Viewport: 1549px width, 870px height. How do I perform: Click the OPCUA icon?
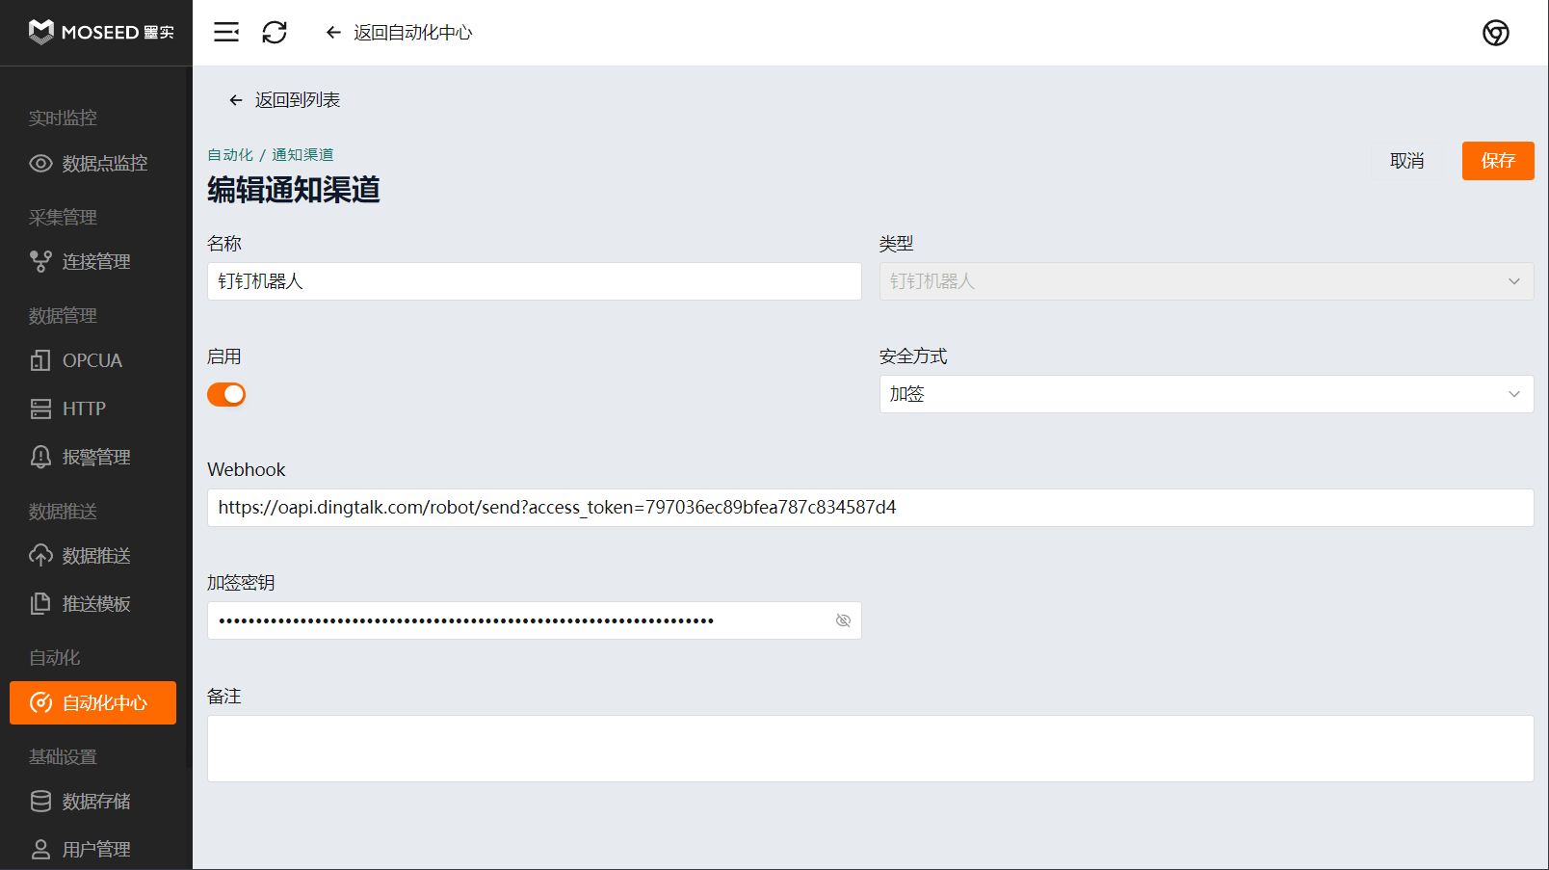coord(40,360)
